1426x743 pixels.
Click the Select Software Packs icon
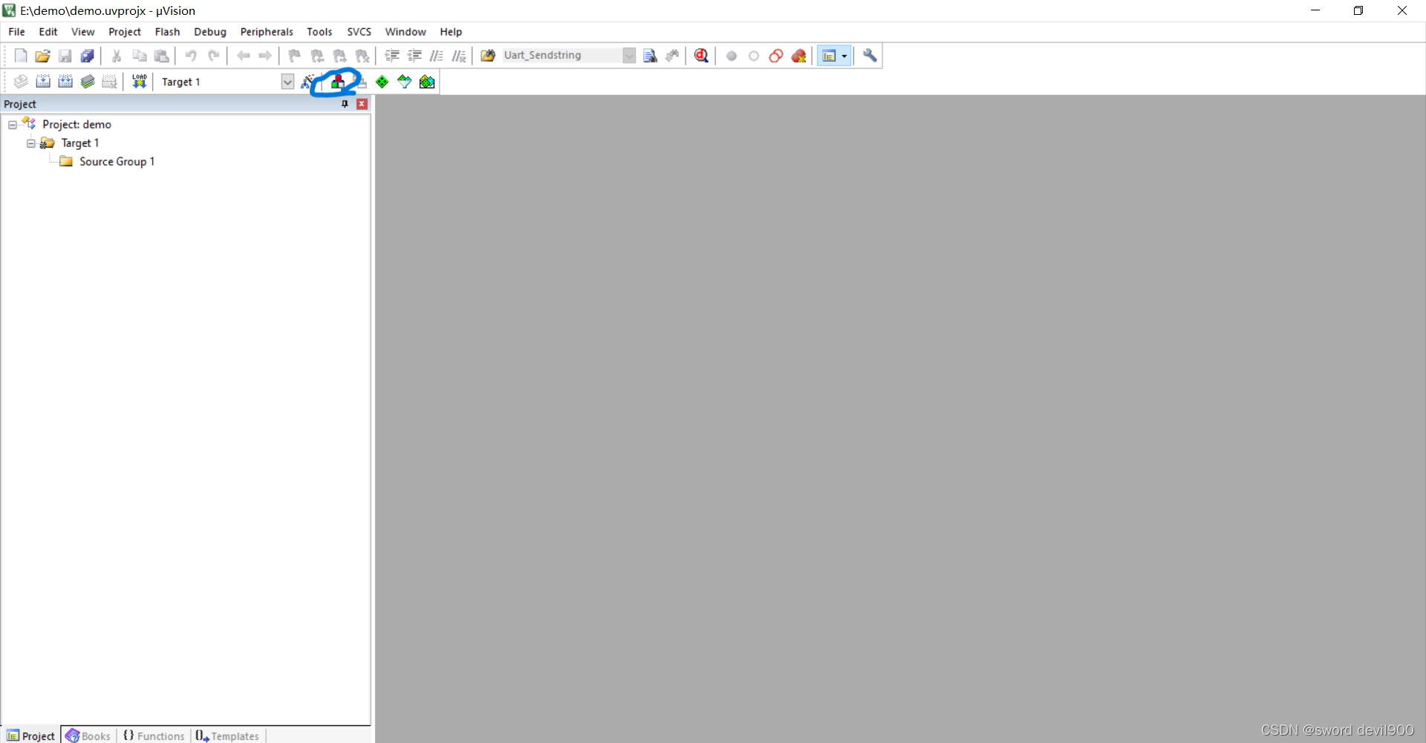point(404,82)
